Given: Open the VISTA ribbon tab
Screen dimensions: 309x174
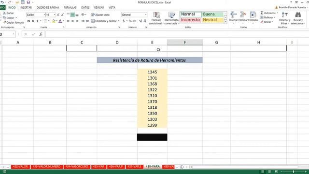Looking at the screenshot, I should (112, 8).
